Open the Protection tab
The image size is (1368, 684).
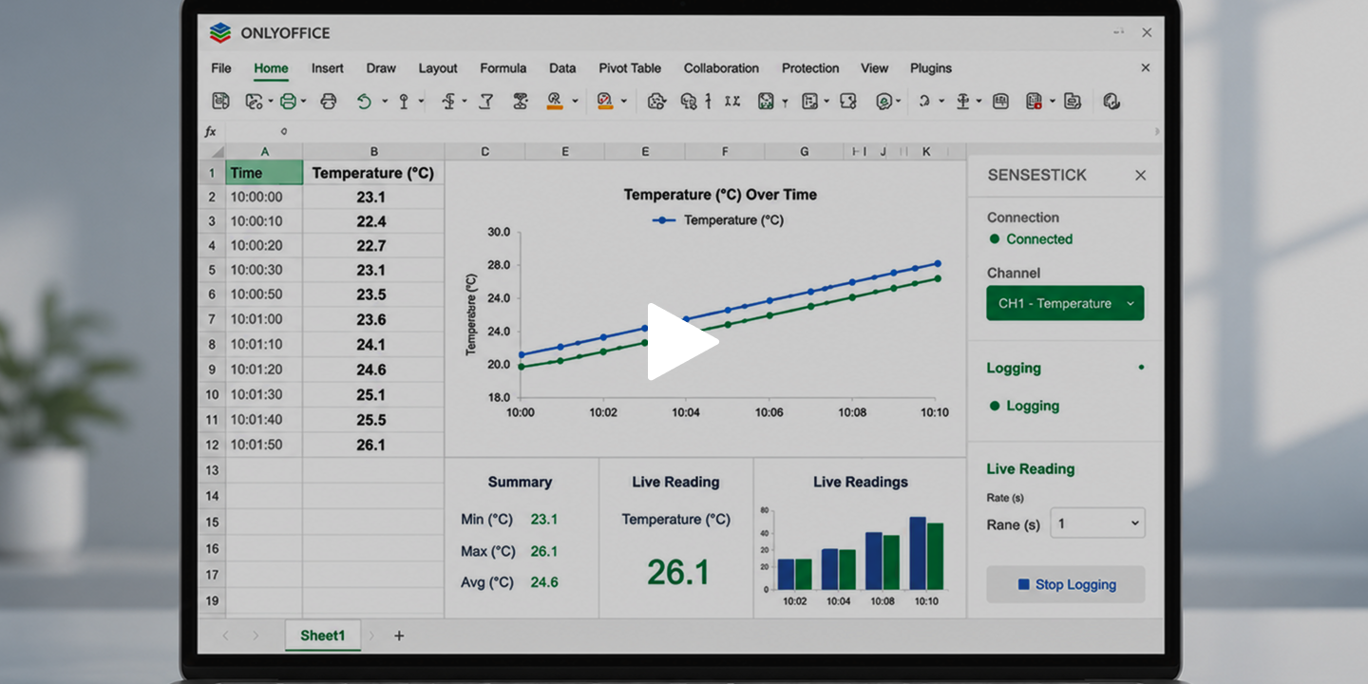click(810, 68)
